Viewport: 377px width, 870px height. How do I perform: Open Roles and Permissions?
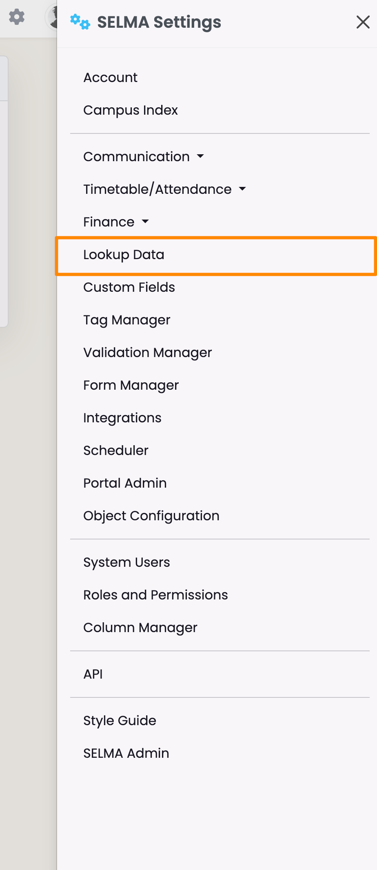[155, 595]
